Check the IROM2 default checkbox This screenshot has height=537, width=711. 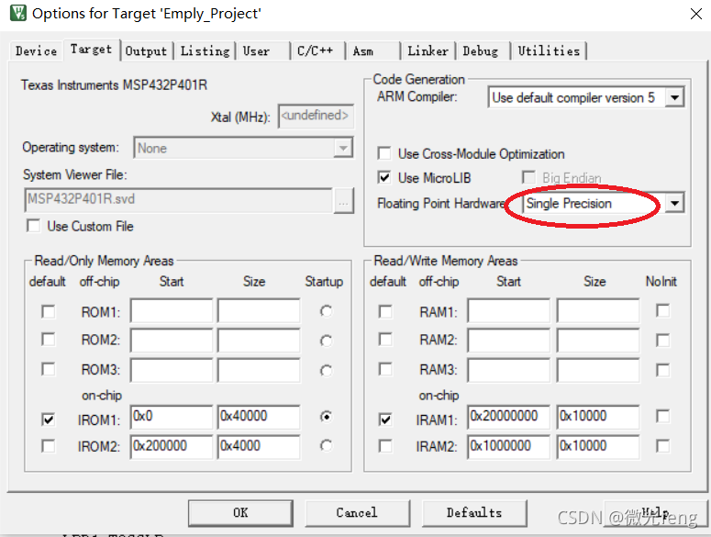pyautogui.click(x=48, y=446)
